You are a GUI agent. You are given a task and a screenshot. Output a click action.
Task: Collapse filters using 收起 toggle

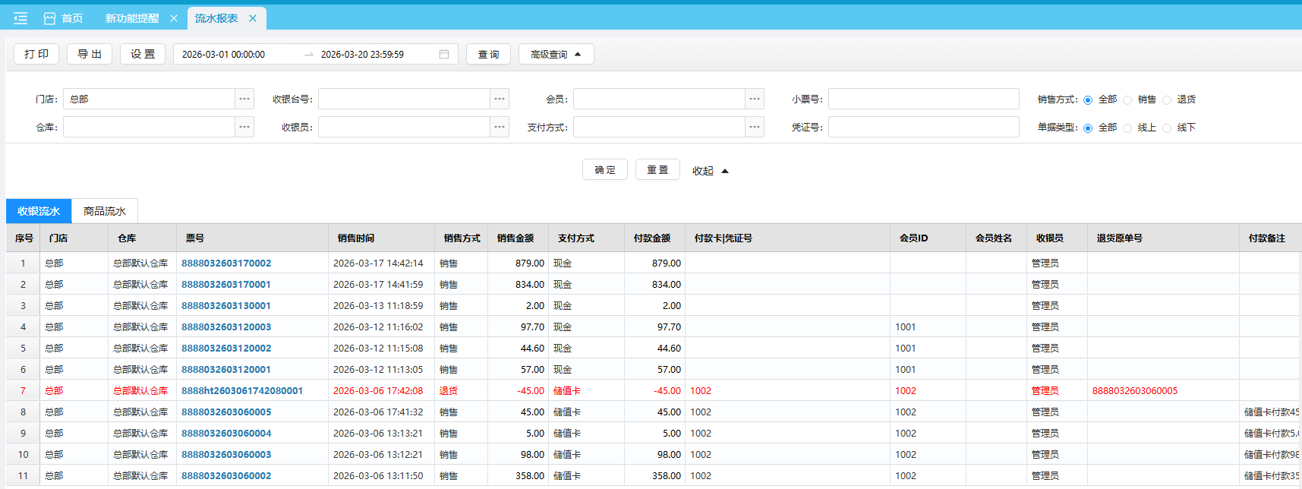tap(710, 171)
